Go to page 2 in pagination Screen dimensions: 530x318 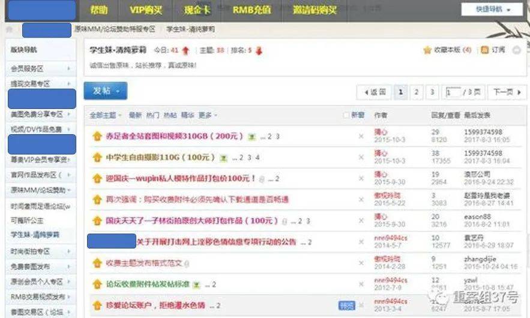pos(417,92)
